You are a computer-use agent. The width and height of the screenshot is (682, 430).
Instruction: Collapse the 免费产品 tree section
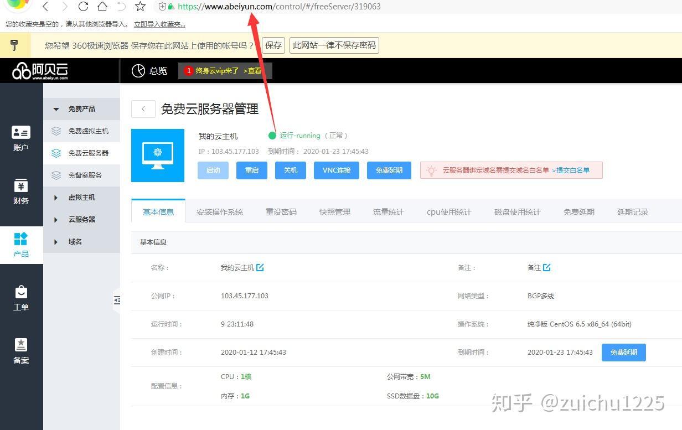[56, 109]
